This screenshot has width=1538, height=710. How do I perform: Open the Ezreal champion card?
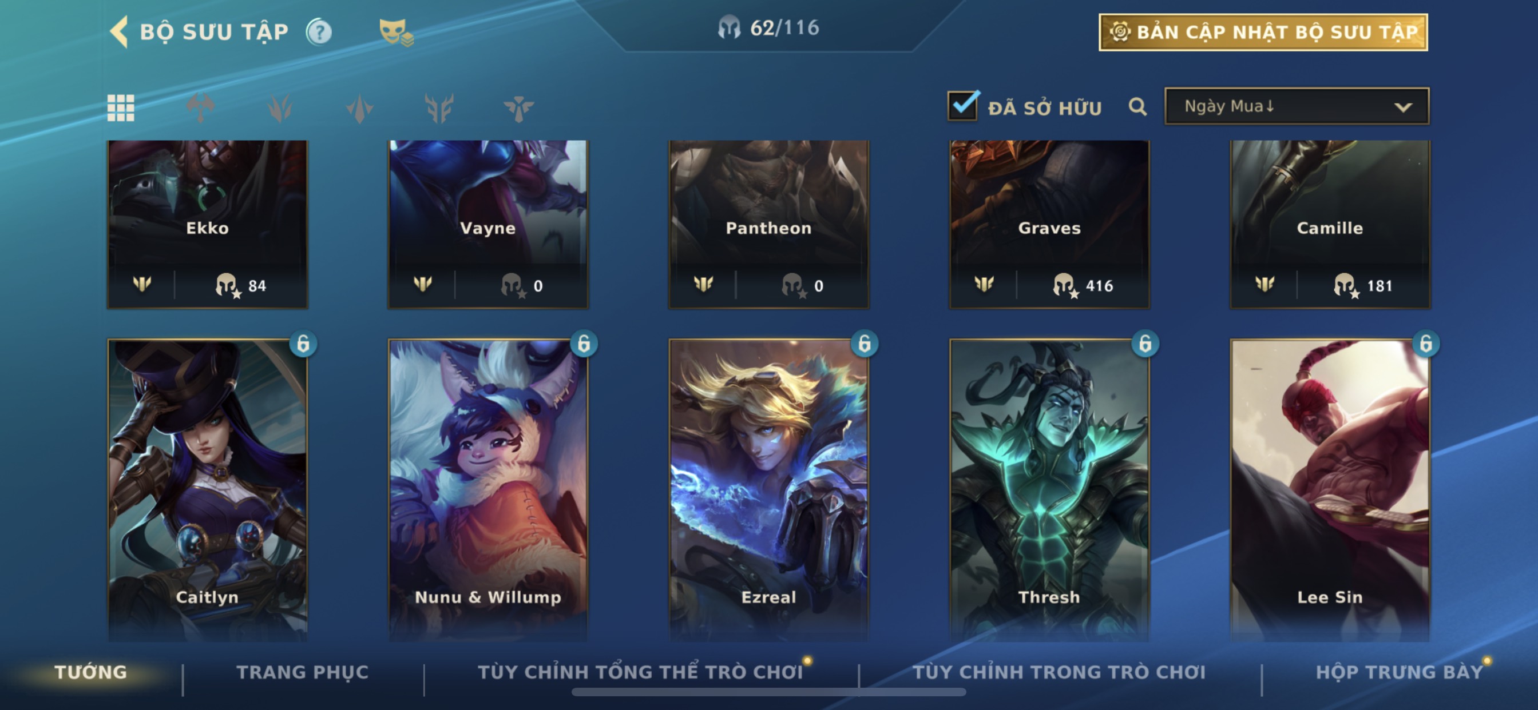coord(768,490)
